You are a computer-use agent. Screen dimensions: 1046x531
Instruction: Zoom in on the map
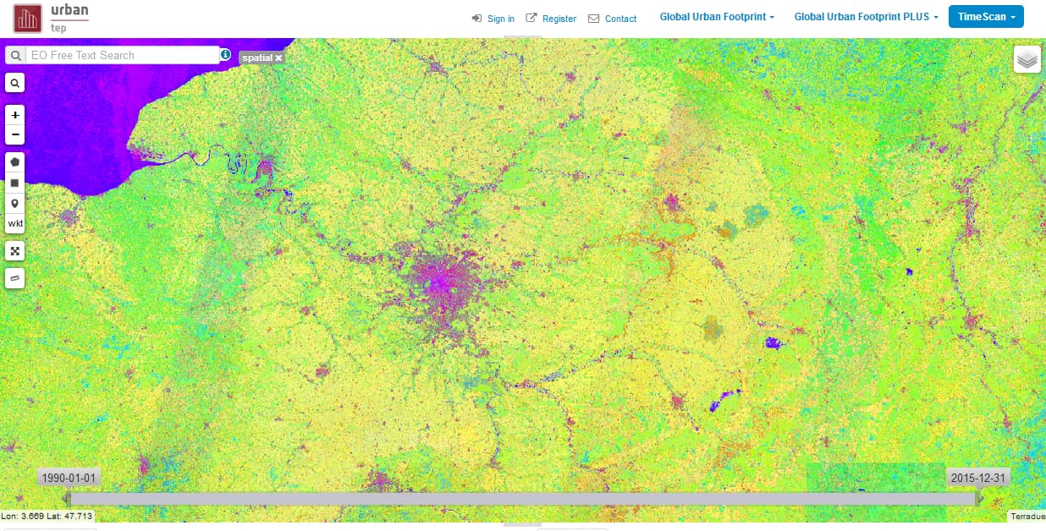[15, 114]
